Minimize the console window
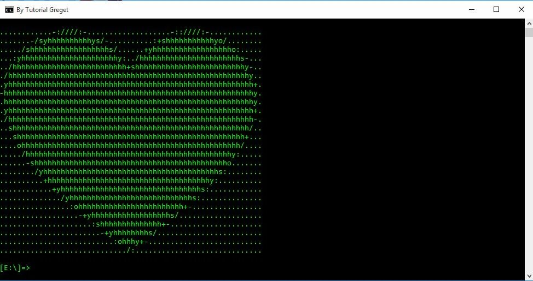 472,9
